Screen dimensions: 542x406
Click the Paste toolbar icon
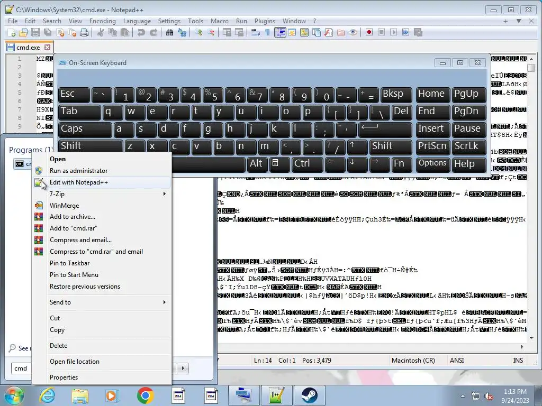(125, 32)
